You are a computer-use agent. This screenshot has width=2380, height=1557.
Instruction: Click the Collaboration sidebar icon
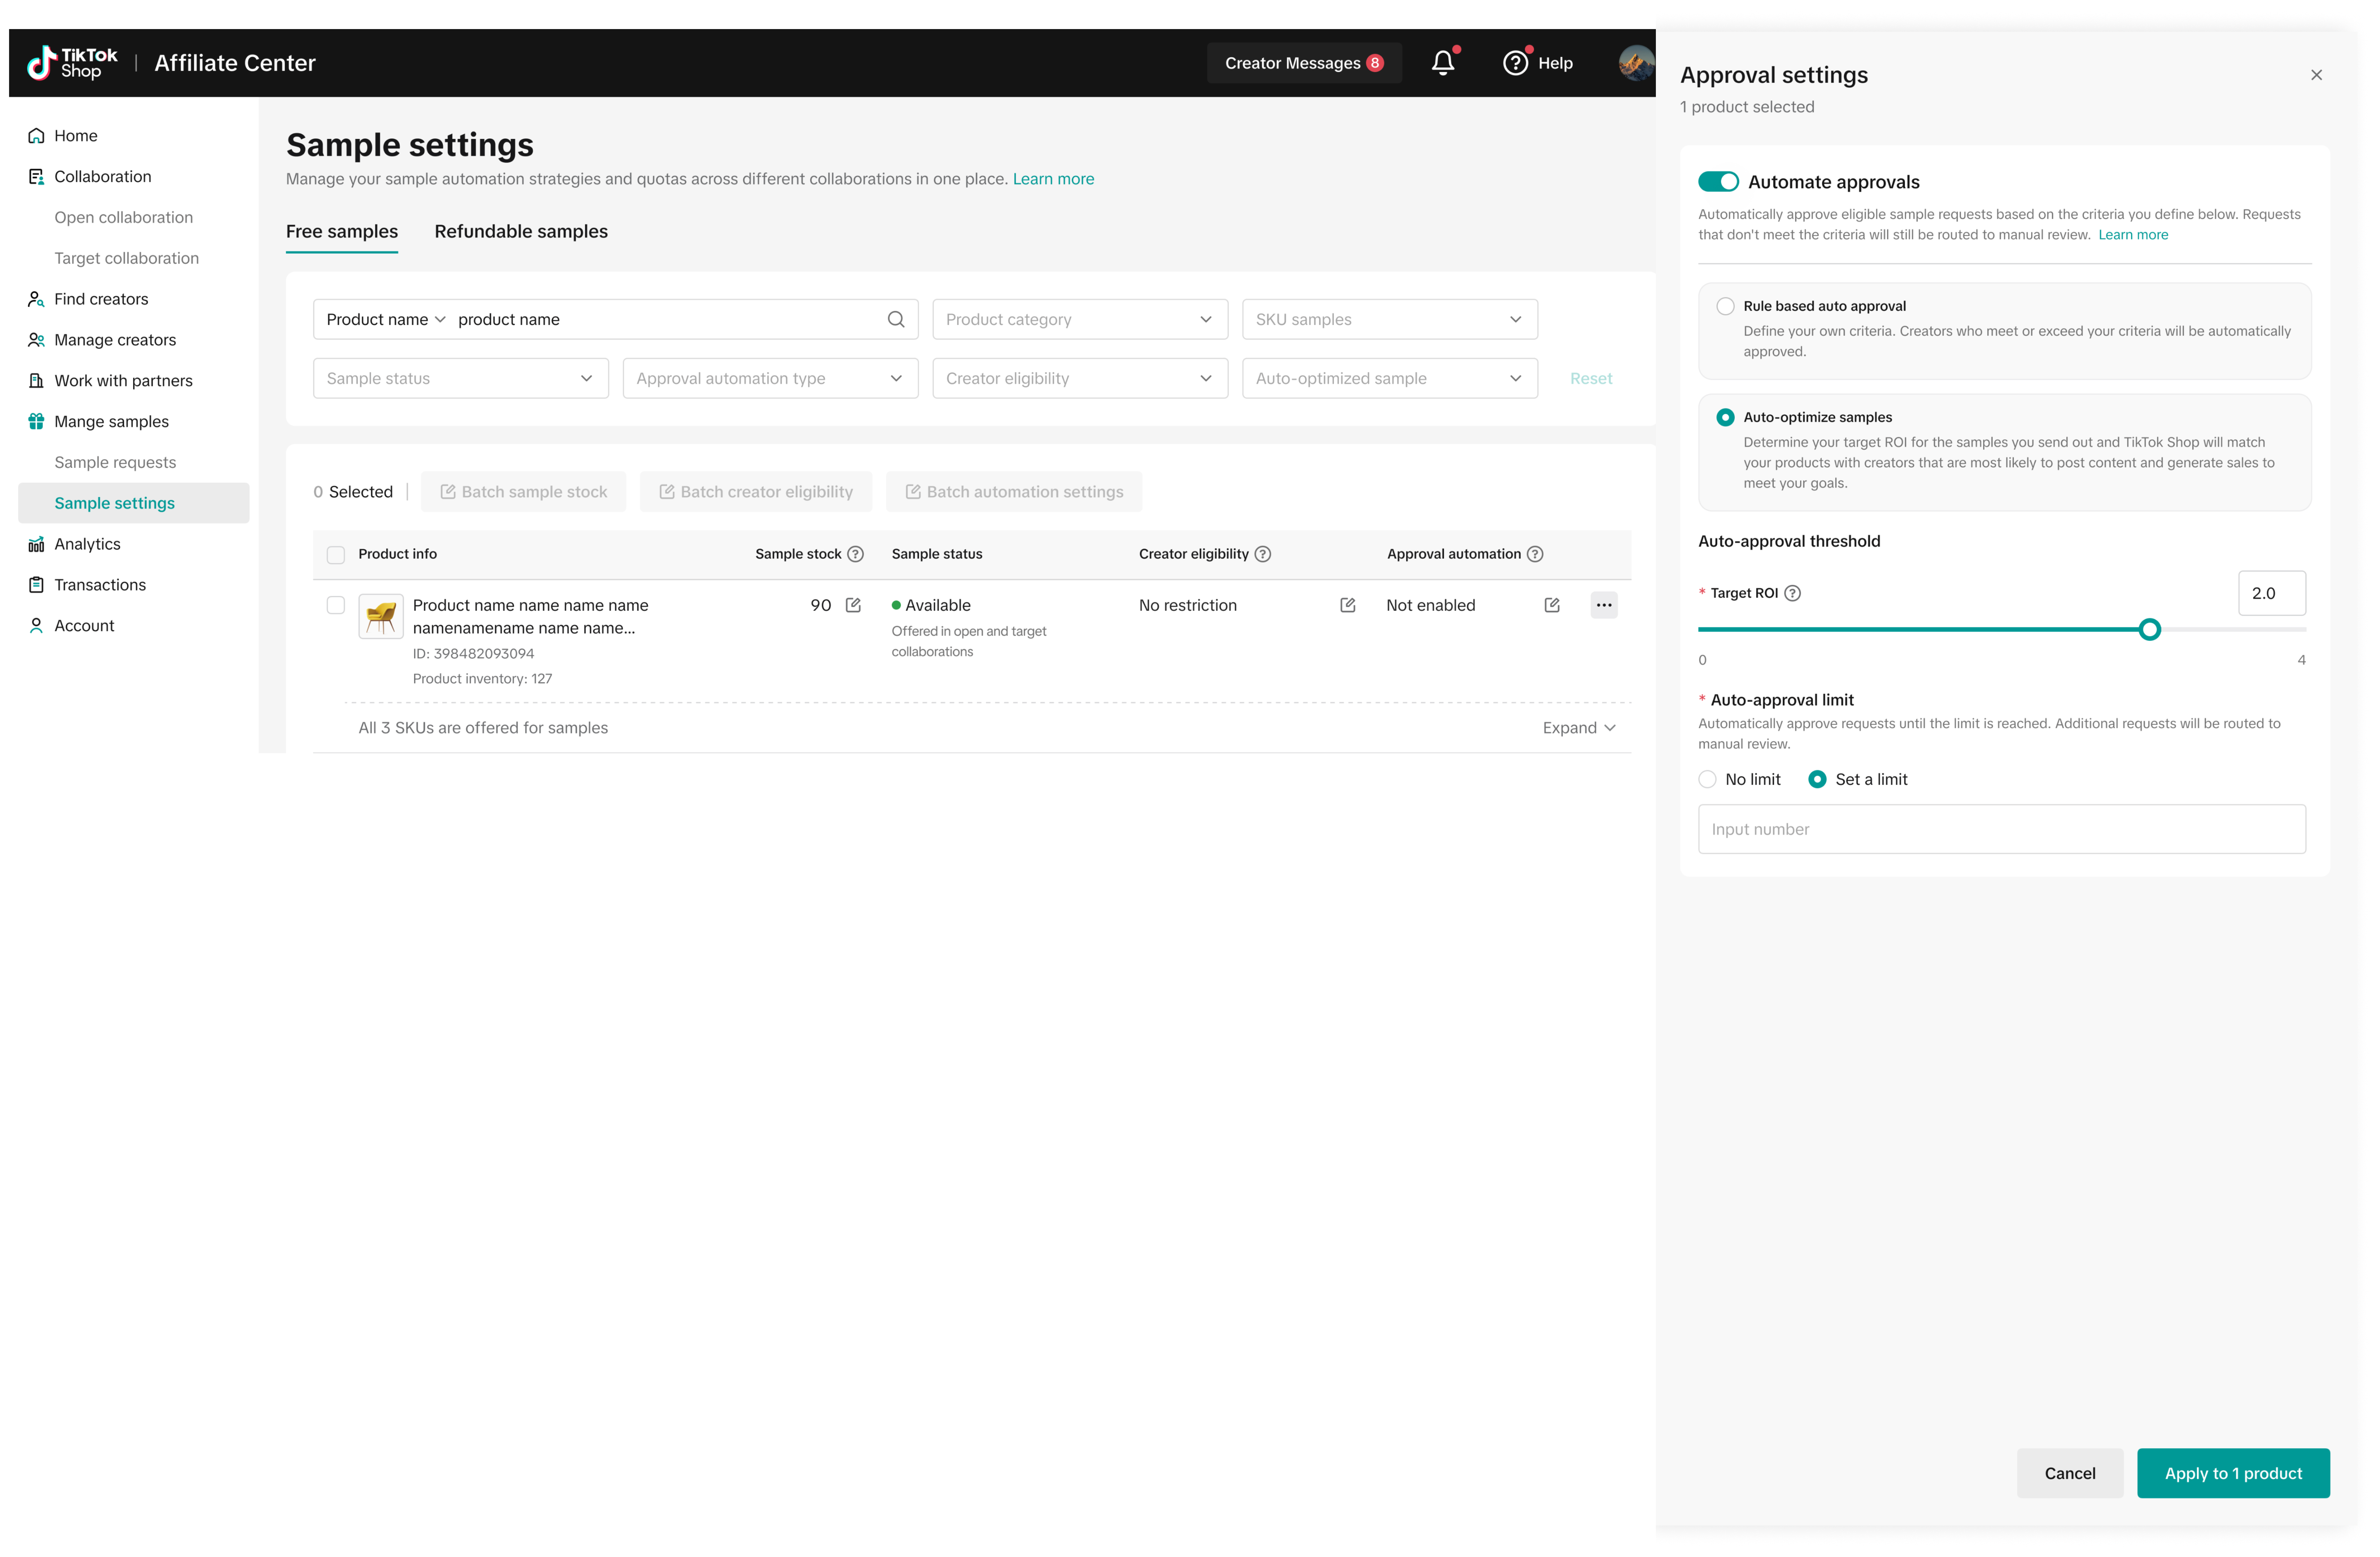pos(36,177)
